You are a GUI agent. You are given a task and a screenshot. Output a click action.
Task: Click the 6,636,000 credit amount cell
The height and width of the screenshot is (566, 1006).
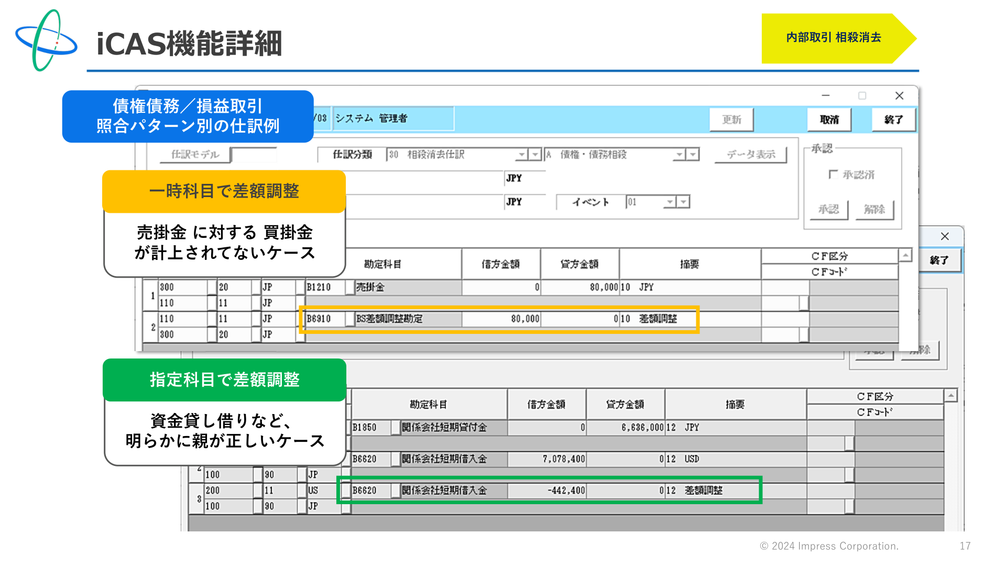pos(626,428)
